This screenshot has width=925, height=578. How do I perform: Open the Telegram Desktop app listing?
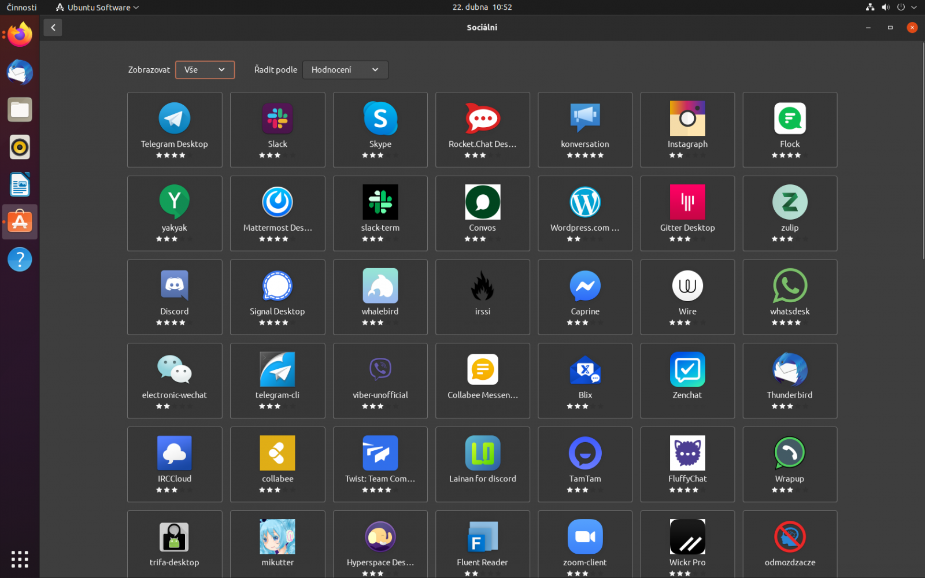pyautogui.click(x=174, y=129)
